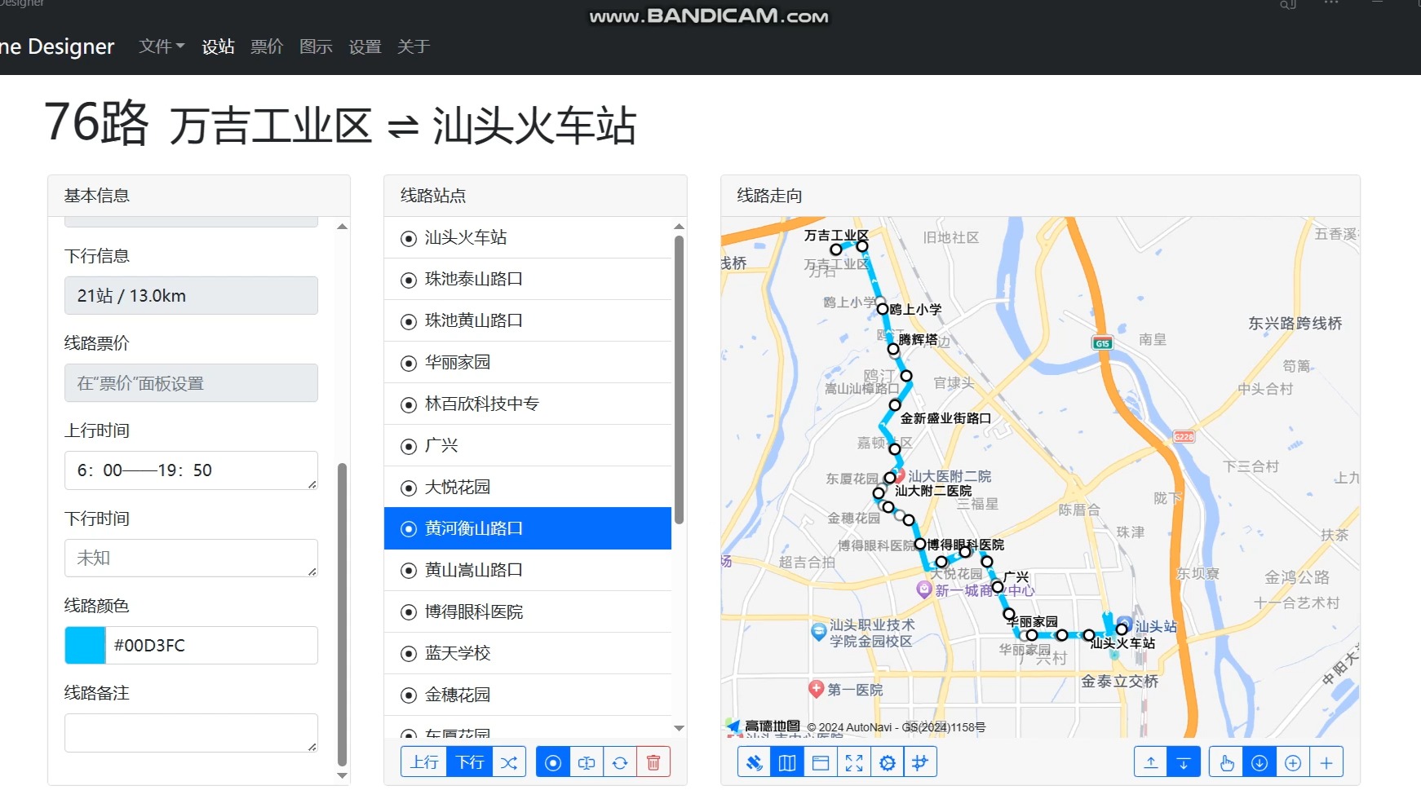
Task: Open the 文件 dropdown menu
Action: click(x=160, y=46)
